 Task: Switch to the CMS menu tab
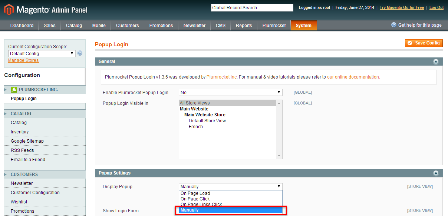(x=220, y=26)
